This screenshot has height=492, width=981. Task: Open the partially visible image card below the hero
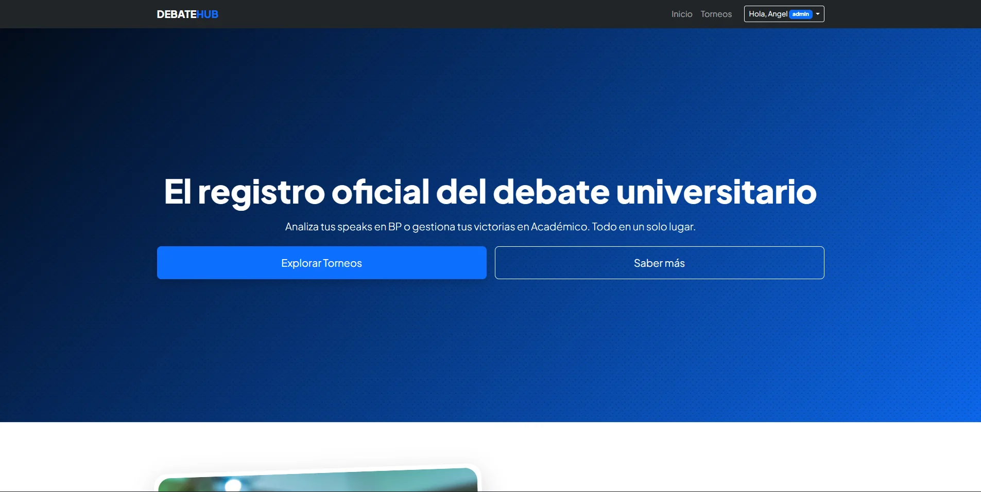pyautogui.click(x=318, y=479)
